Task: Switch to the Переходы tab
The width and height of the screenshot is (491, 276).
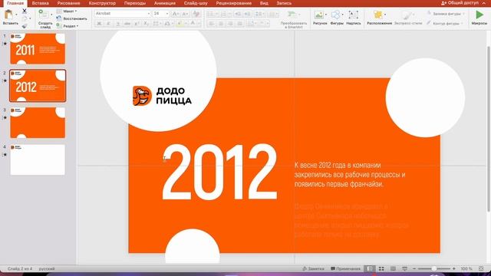Action: click(x=135, y=3)
